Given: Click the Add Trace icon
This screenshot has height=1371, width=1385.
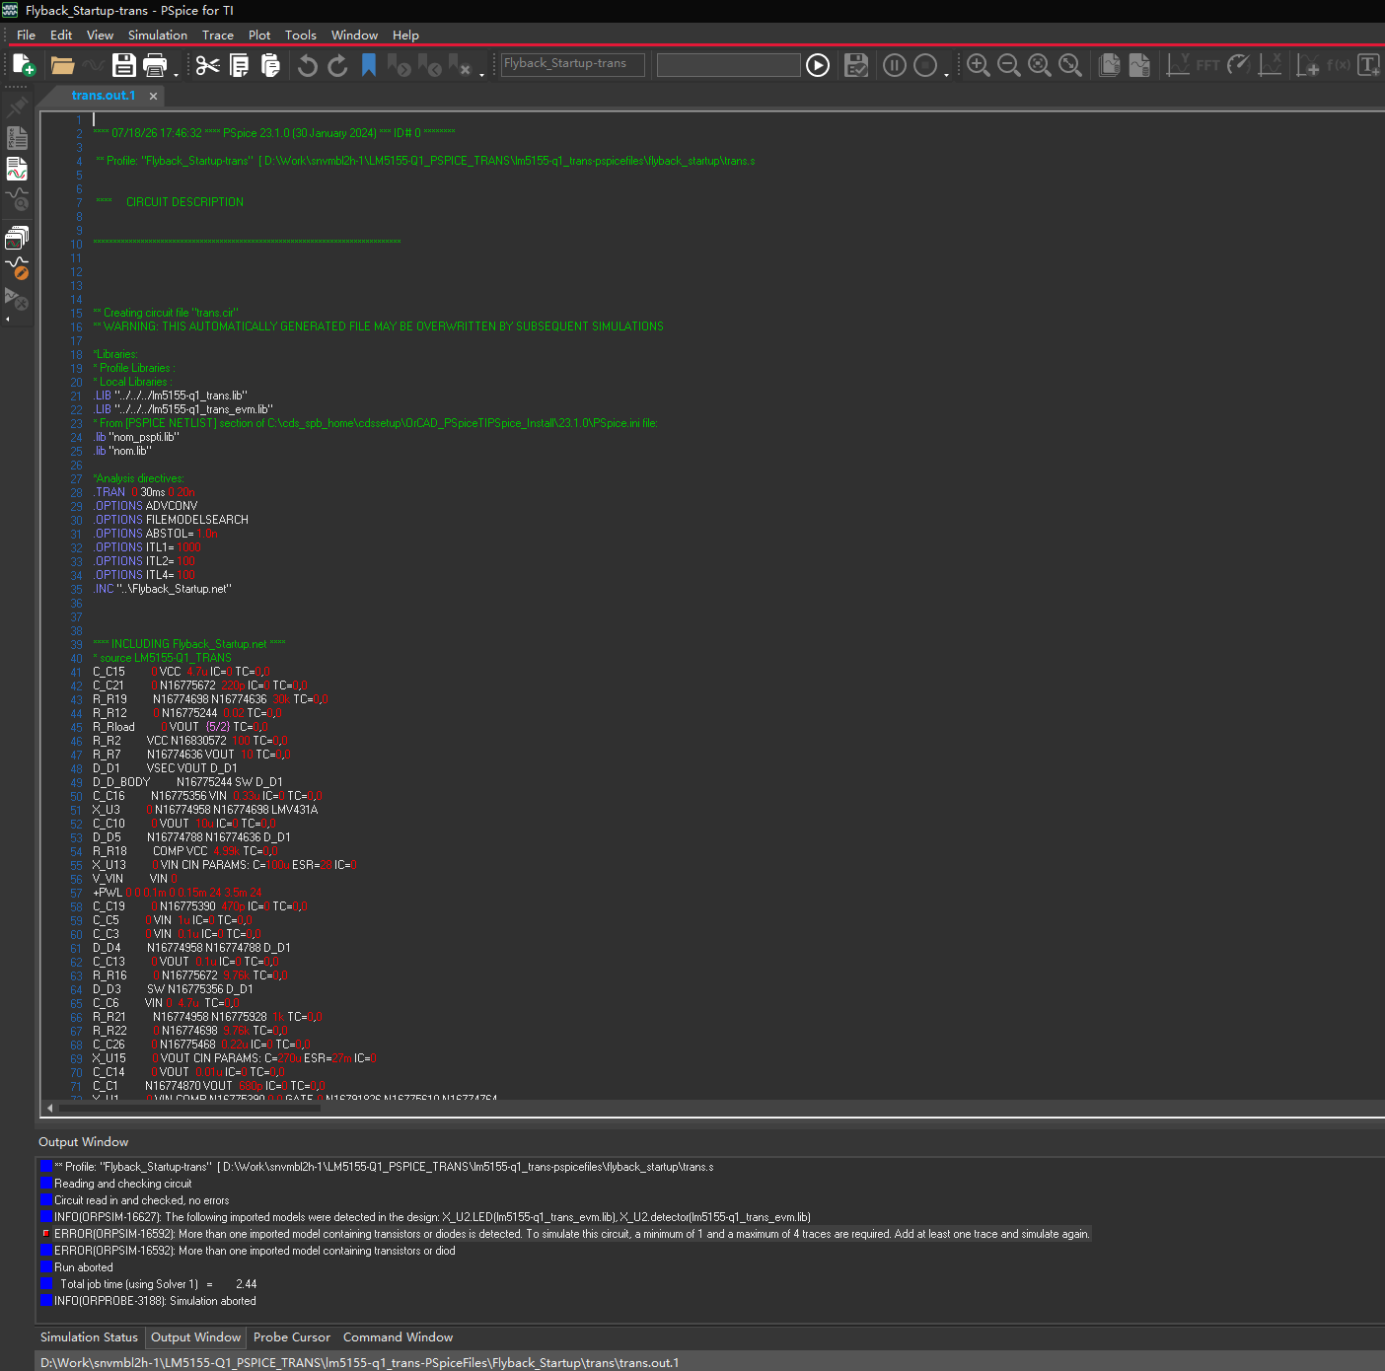Looking at the screenshot, I should point(1308,65).
